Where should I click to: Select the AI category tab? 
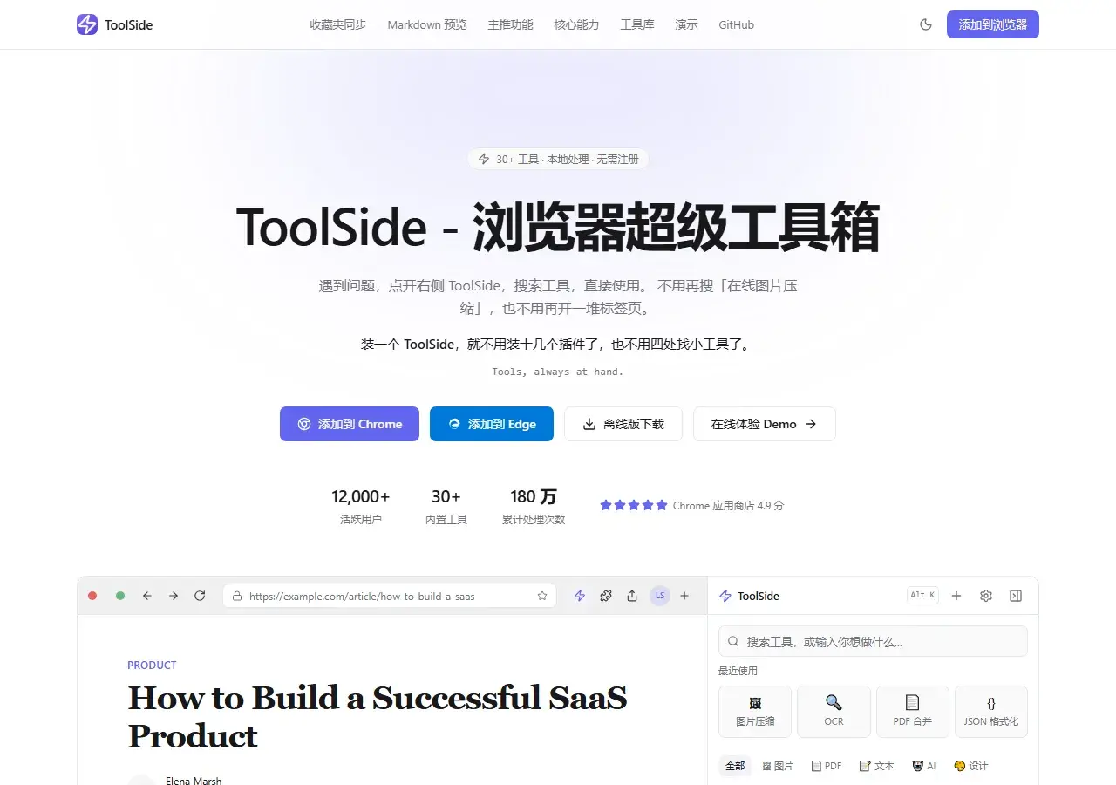pos(924,766)
